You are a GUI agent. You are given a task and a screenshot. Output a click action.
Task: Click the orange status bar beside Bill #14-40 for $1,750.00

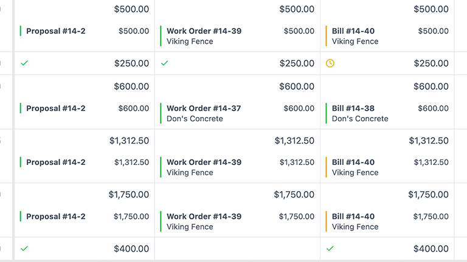pos(326,221)
